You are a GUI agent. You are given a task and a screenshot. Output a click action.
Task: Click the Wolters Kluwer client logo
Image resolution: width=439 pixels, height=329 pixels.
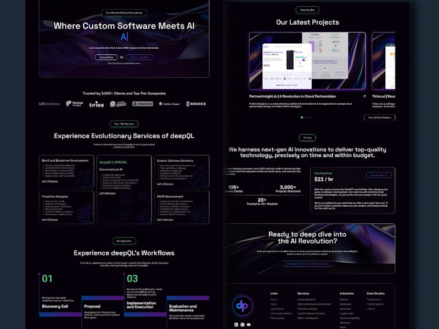pos(169,104)
